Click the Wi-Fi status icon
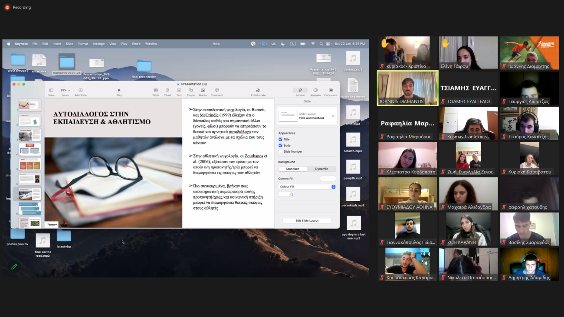564x317 pixels. pos(313,44)
